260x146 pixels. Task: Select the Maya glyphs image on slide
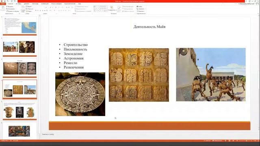point(139,75)
